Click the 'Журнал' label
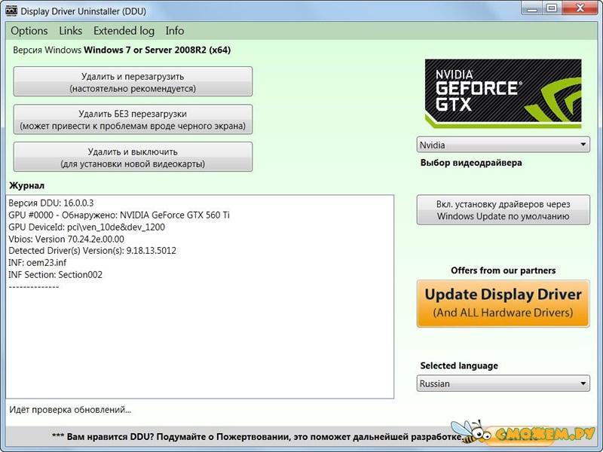603x452 pixels. point(27,185)
